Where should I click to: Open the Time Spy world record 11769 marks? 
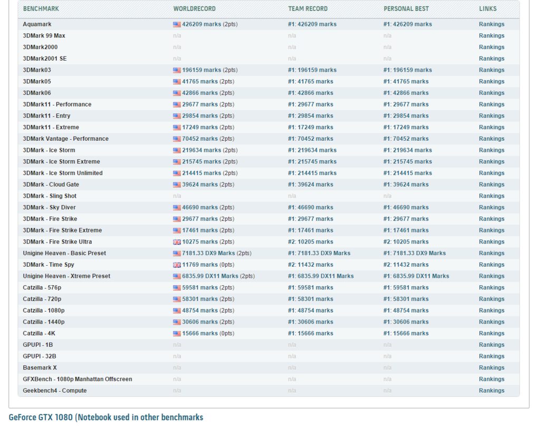(200, 265)
